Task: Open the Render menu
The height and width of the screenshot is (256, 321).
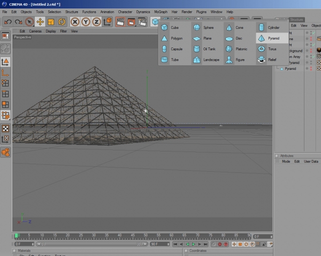Action: pyautogui.click(x=187, y=12)
